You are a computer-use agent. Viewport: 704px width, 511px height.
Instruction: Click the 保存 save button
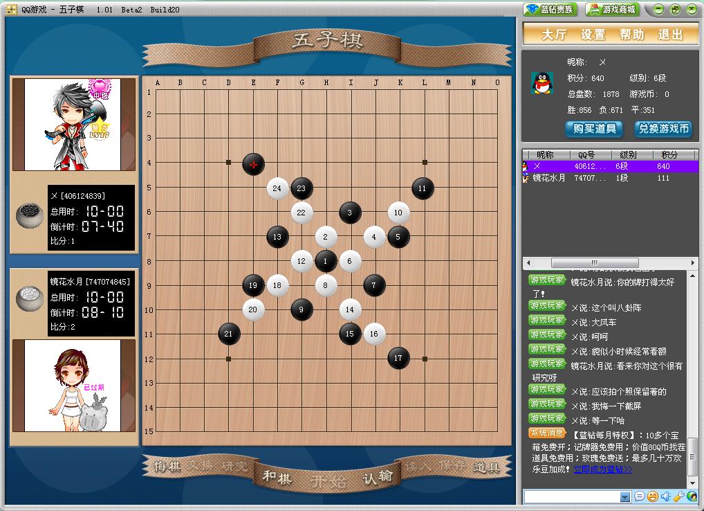click(452, 464)
